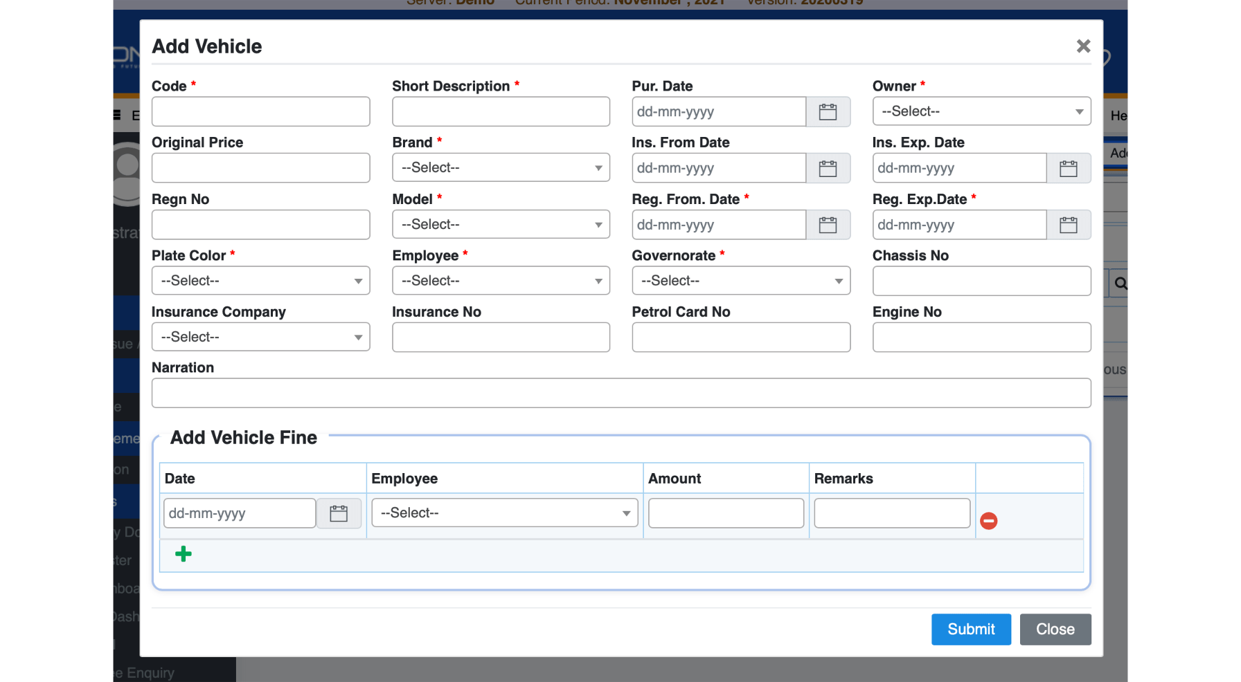Viewport: 1241px width, 682px height.
Task: Click the Reg. Exp.Date text box
Action: pos(959,225)
